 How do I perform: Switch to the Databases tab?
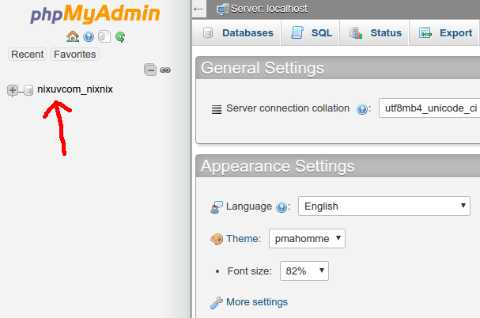pos(237,32)
